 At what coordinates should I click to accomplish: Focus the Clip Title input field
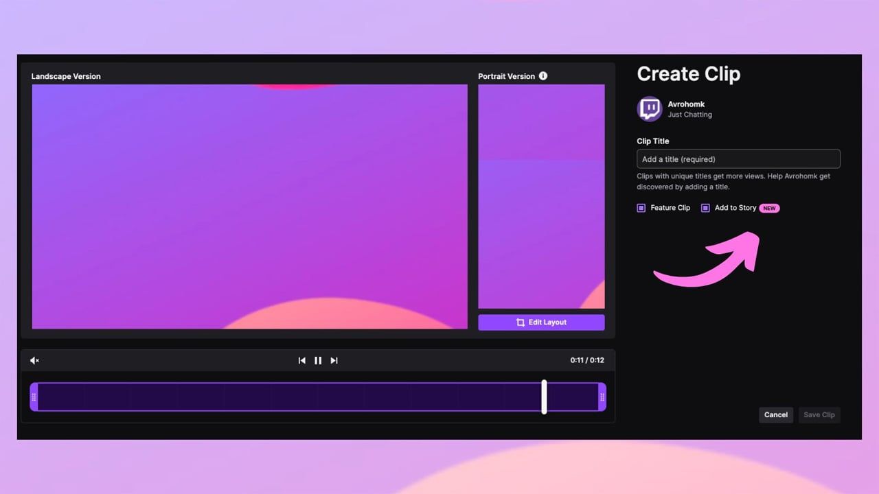738,159
